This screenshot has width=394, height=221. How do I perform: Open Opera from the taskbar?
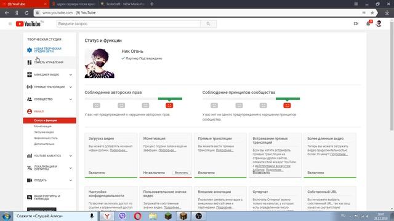(x=137, y=216)
